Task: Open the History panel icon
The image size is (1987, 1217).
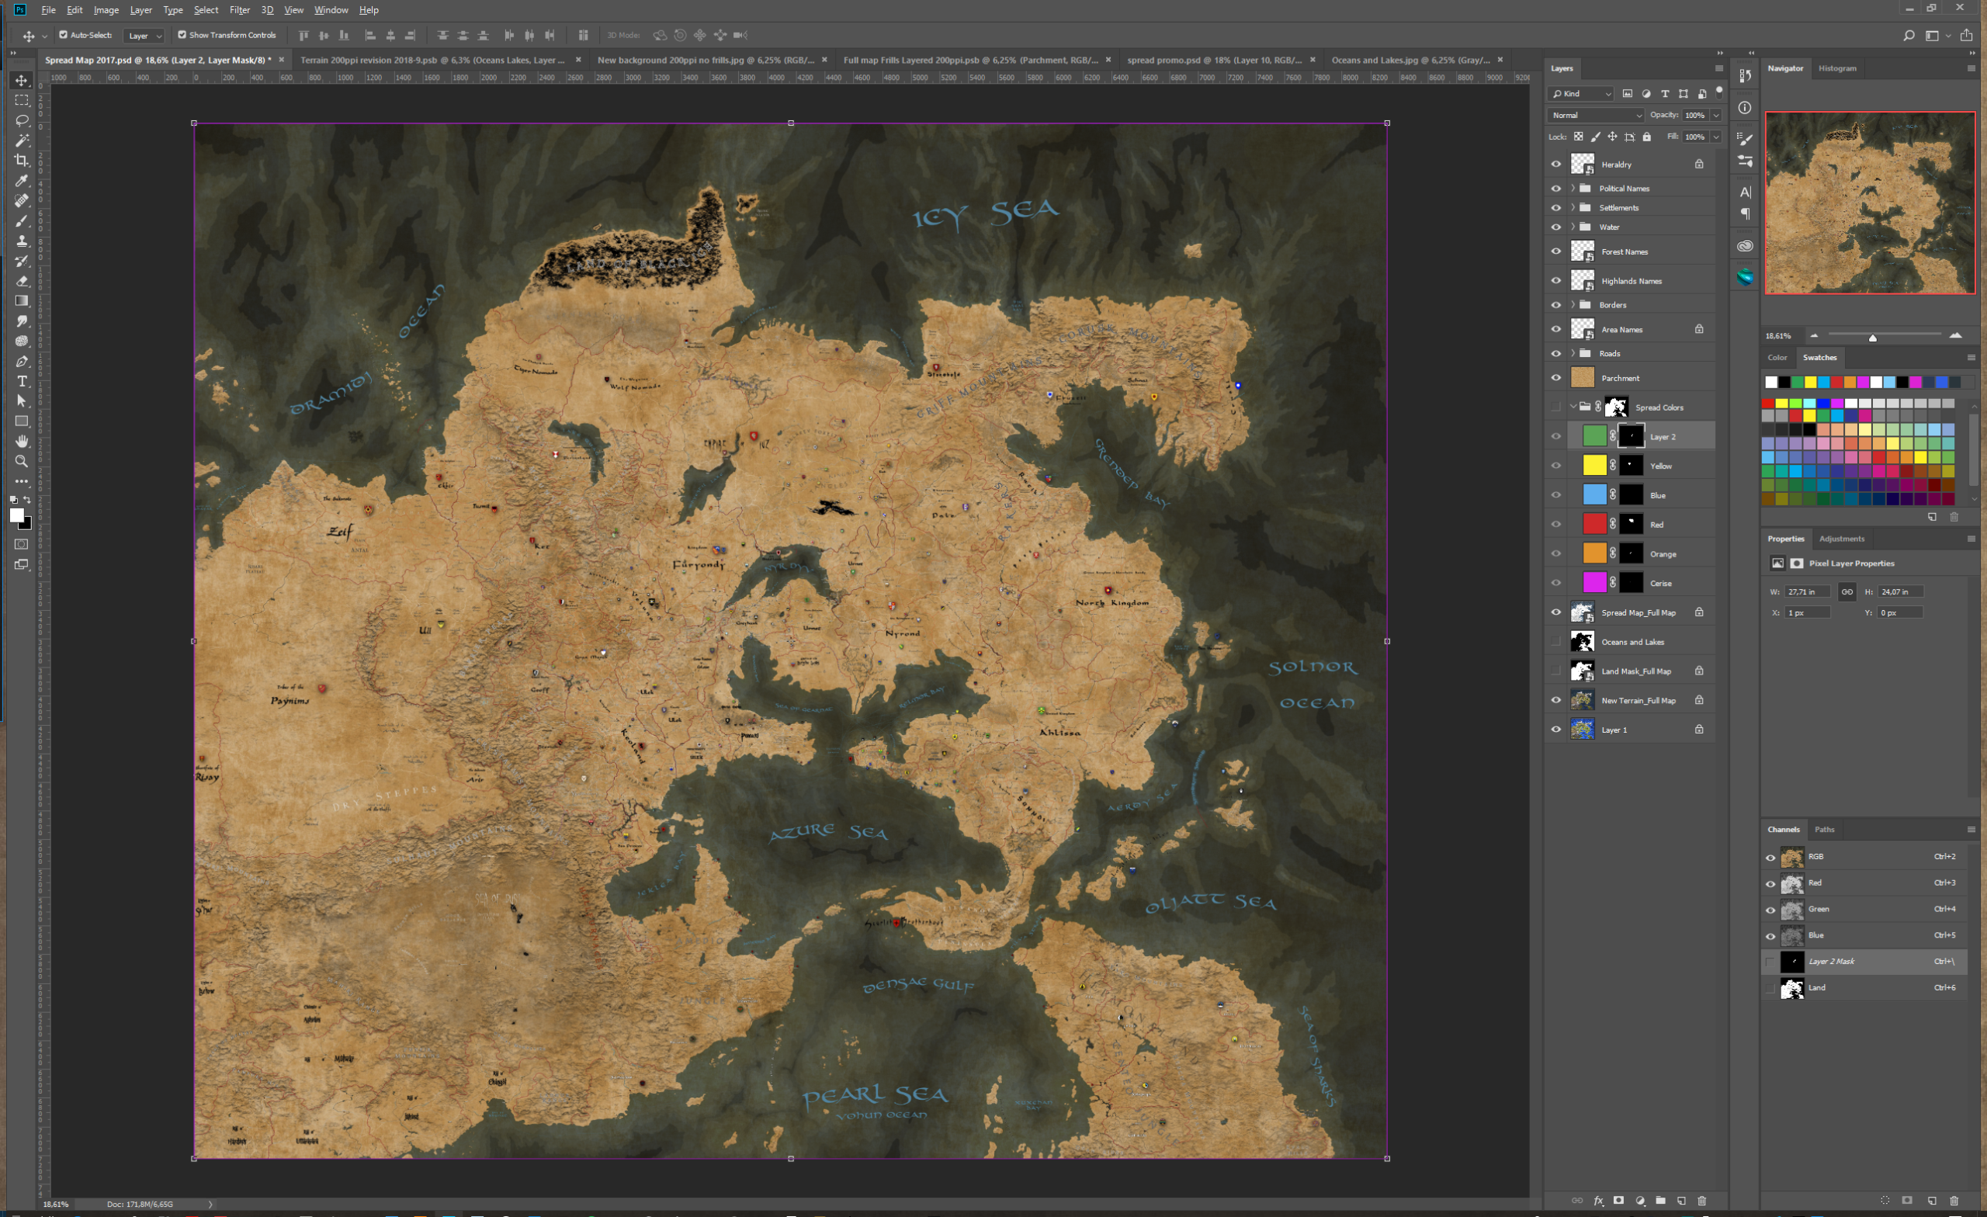Action: (1745, 76)
